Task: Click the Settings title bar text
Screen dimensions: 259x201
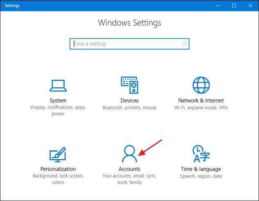Action: pos(12,6)
